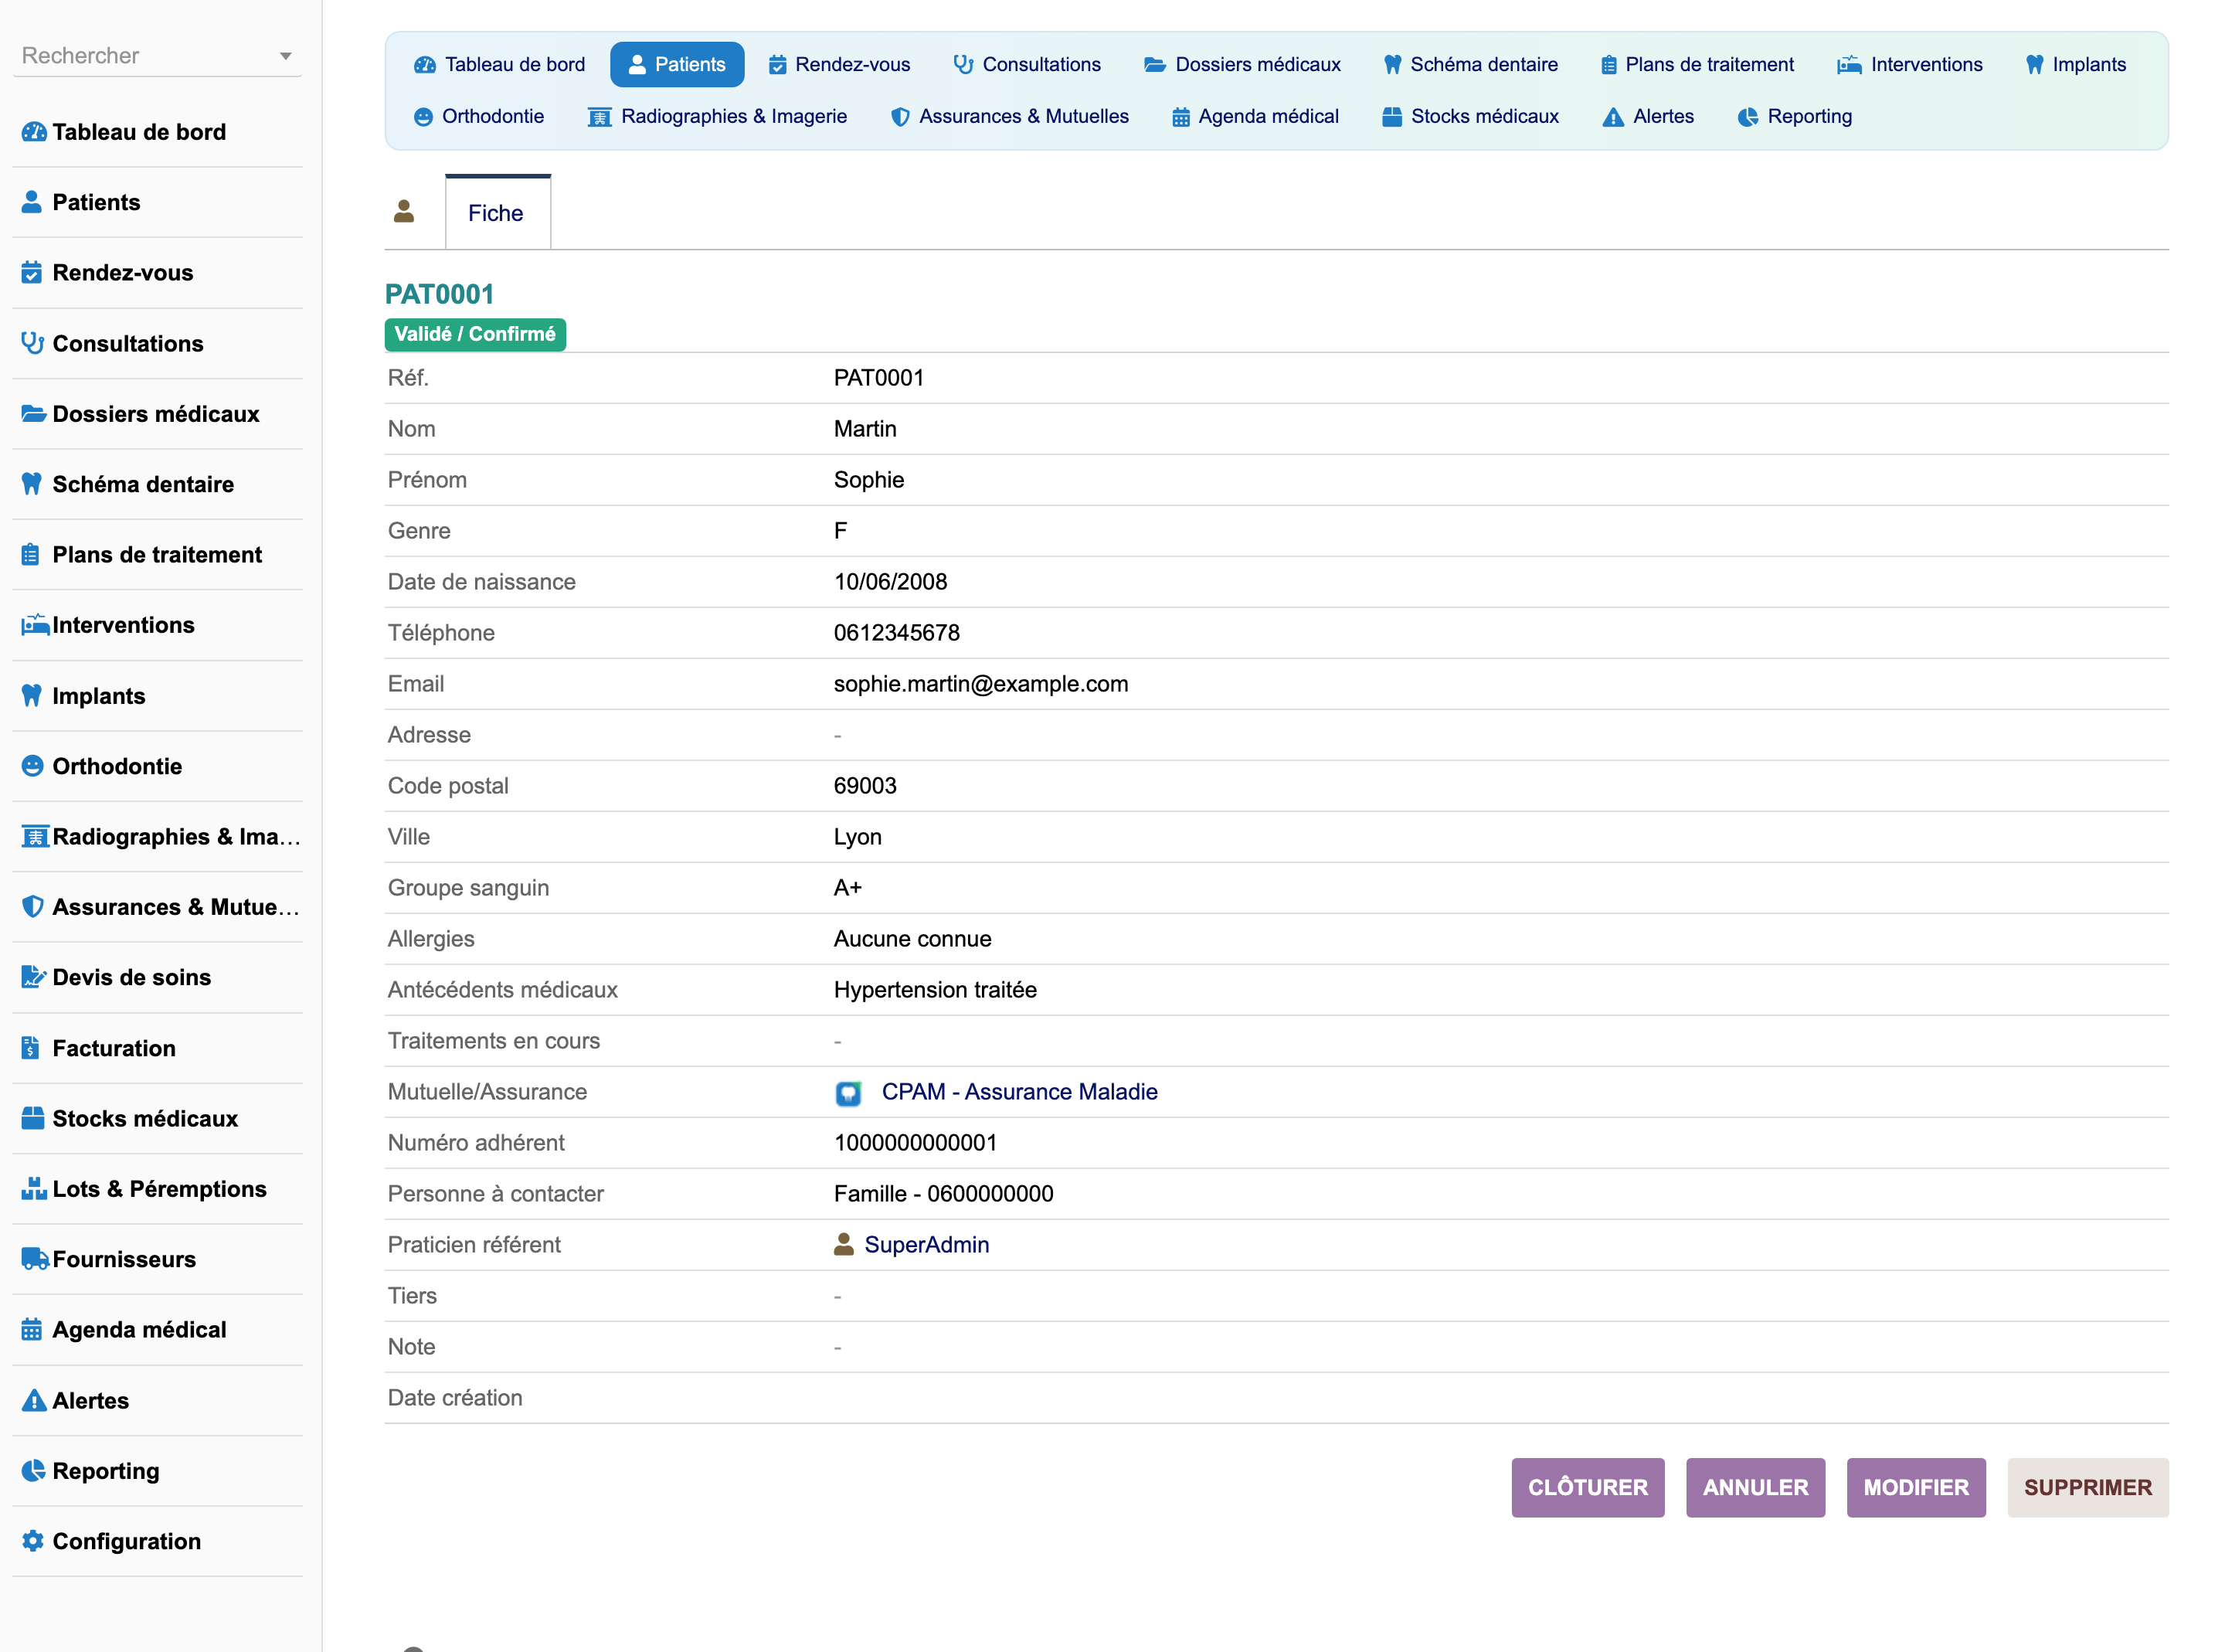The height and width of the screenshot is (1652, 2225).
Task: Open Interventions from the top menu
Action: (x=1910, y=64)
